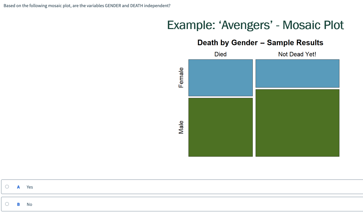Viewport: 363px width, 213px height.
Task: Click the question text about independence
Action: pyautogui.click(x=87, y=5)
